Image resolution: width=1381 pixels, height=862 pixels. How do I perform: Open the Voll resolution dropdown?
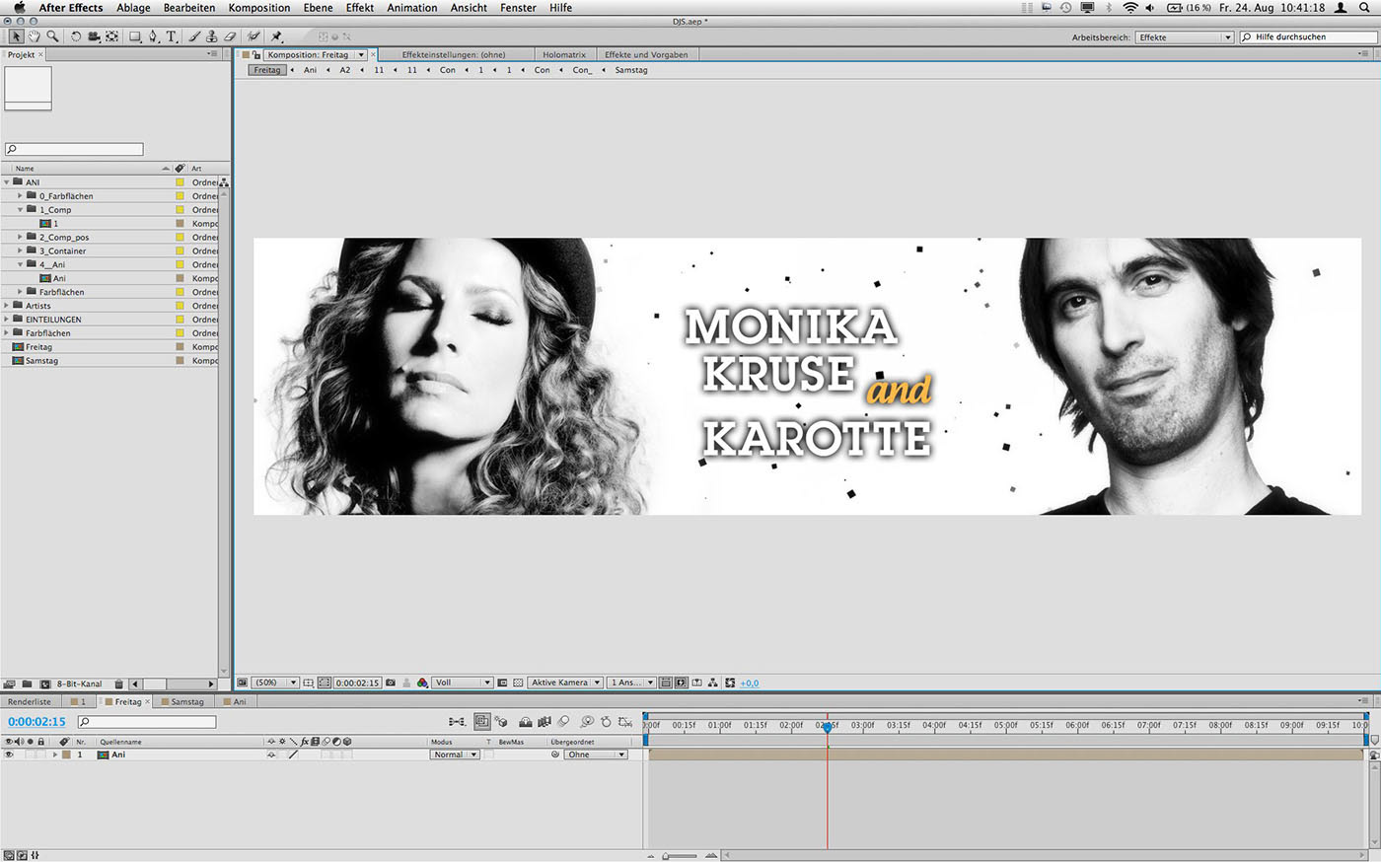click(x=462, y=682)
